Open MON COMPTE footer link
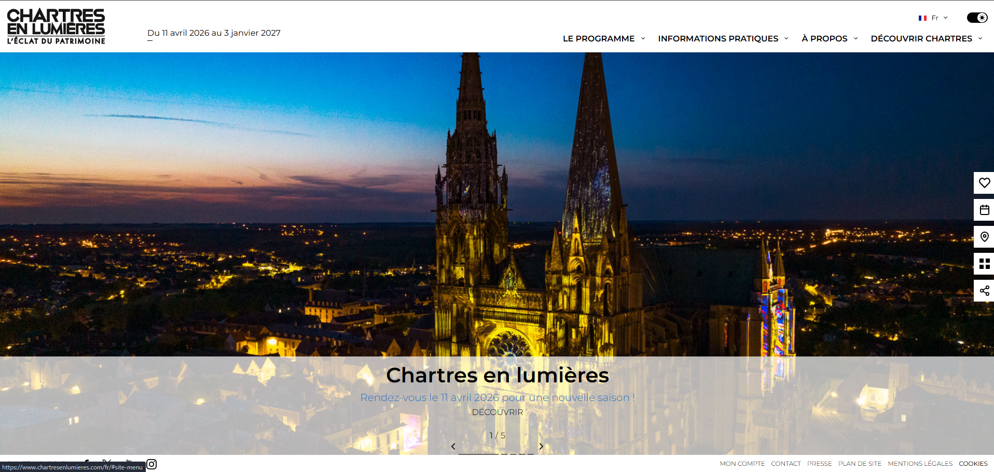This screenshot has height=472, width=994. coord(742,464)
